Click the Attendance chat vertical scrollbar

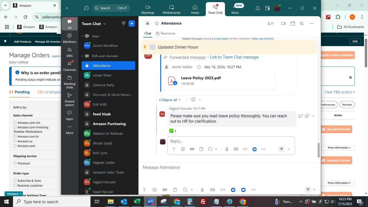pos(319,150)
